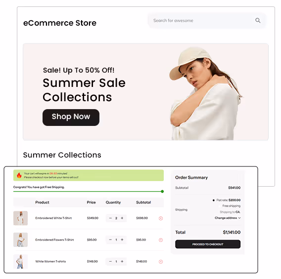Remove White Women T-shirts from cart

pos(161,262)
